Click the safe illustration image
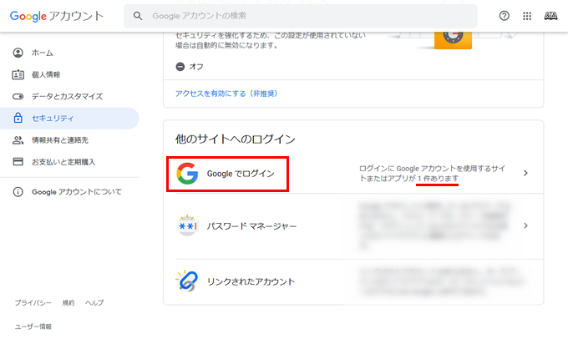The image size is (568, 339). tap(453, 40)
